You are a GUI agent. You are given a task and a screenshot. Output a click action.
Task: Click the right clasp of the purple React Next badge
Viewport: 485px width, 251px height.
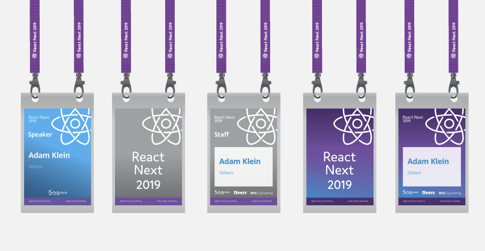click(x=361, y=86)
